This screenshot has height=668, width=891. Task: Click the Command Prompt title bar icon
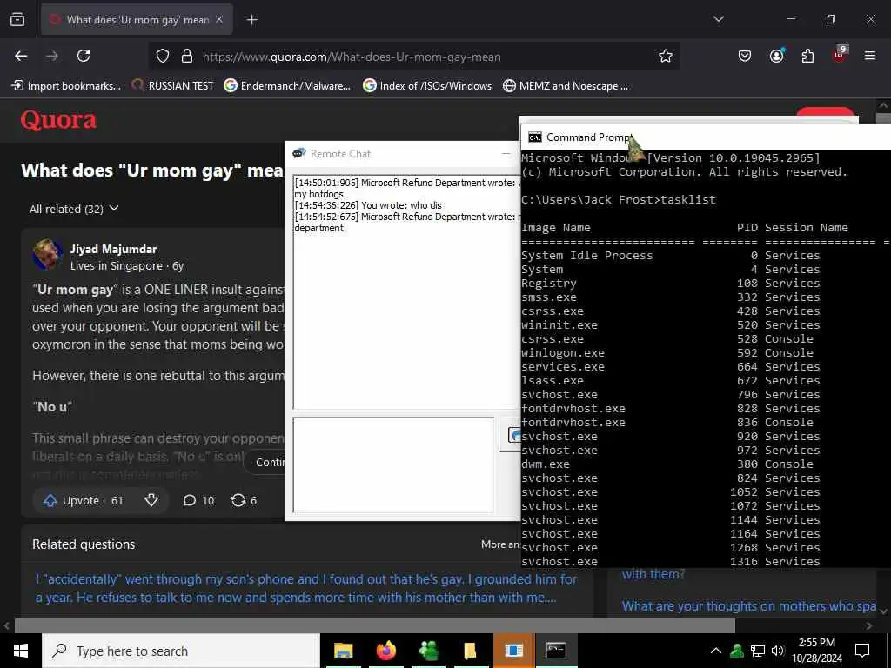[x=535, y=137]
